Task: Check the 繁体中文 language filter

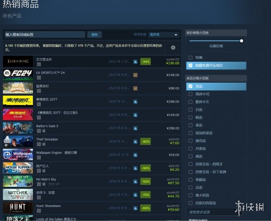Action: pyautogui.click(x=190, y=102)
